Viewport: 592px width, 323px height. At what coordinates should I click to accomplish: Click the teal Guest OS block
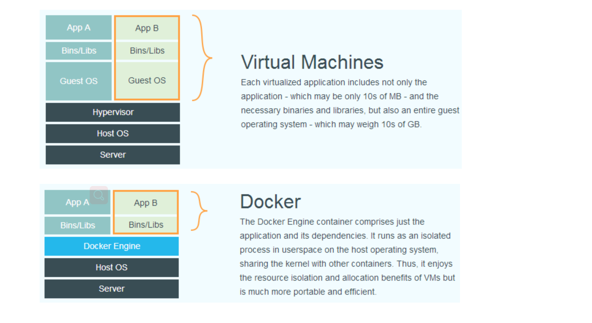click(79, 81)
